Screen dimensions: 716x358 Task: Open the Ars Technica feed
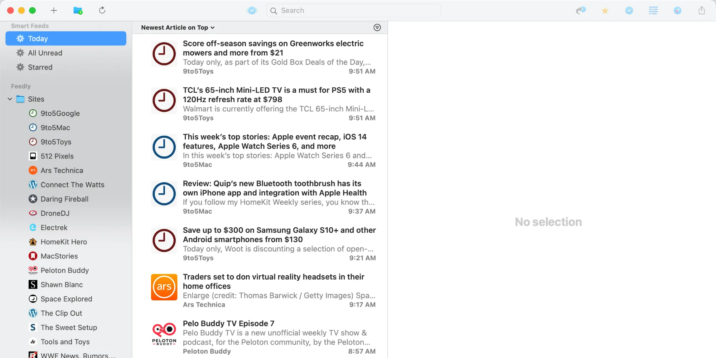[62, 170]
